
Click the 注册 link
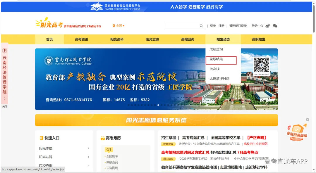click(221, 26)
